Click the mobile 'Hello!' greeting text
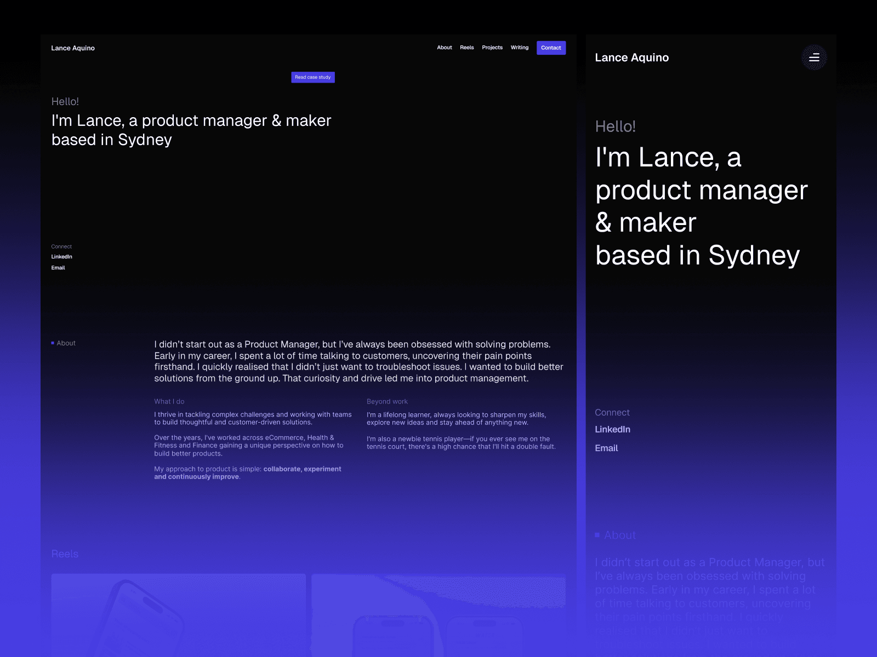Image resolution: width=877 pixels, height=657 pixels. tap(616, 126)
